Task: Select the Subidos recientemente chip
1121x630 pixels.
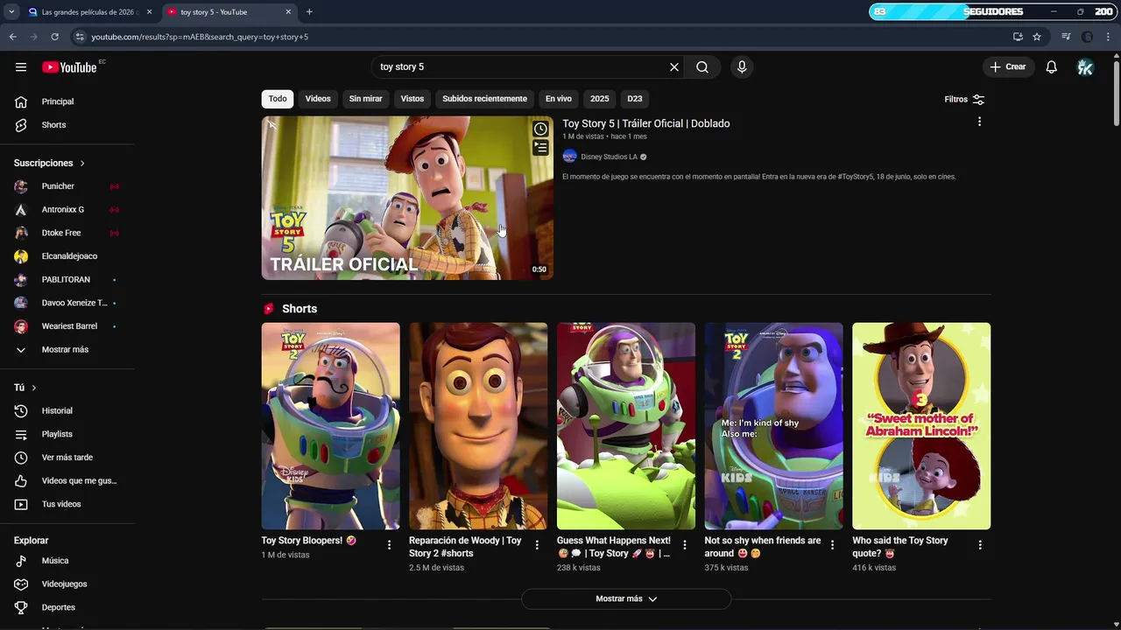Action: click(484, 99)
